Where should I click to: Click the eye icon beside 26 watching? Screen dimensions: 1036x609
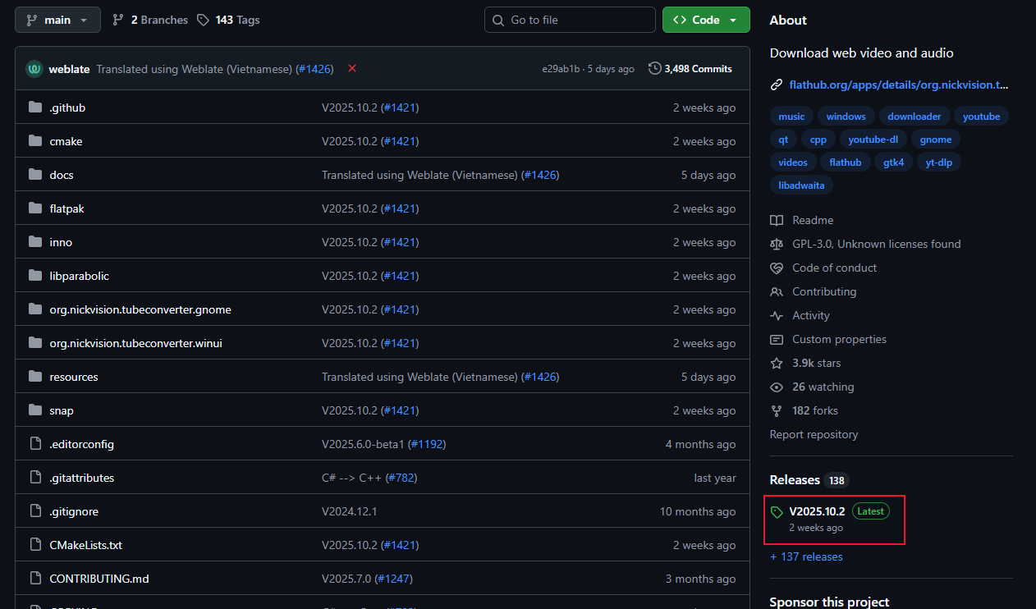tap(777, 387)
